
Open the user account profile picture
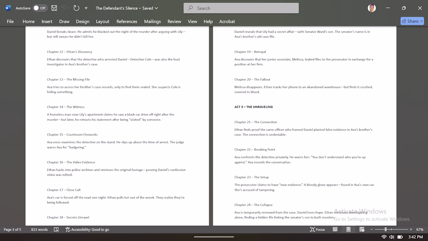372,8
